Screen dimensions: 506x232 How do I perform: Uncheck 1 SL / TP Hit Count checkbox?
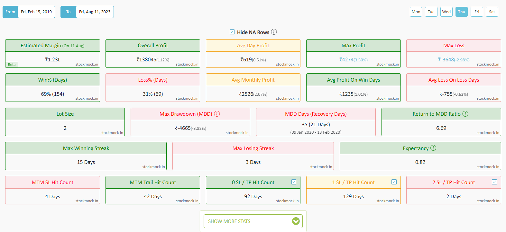(394, 182)
